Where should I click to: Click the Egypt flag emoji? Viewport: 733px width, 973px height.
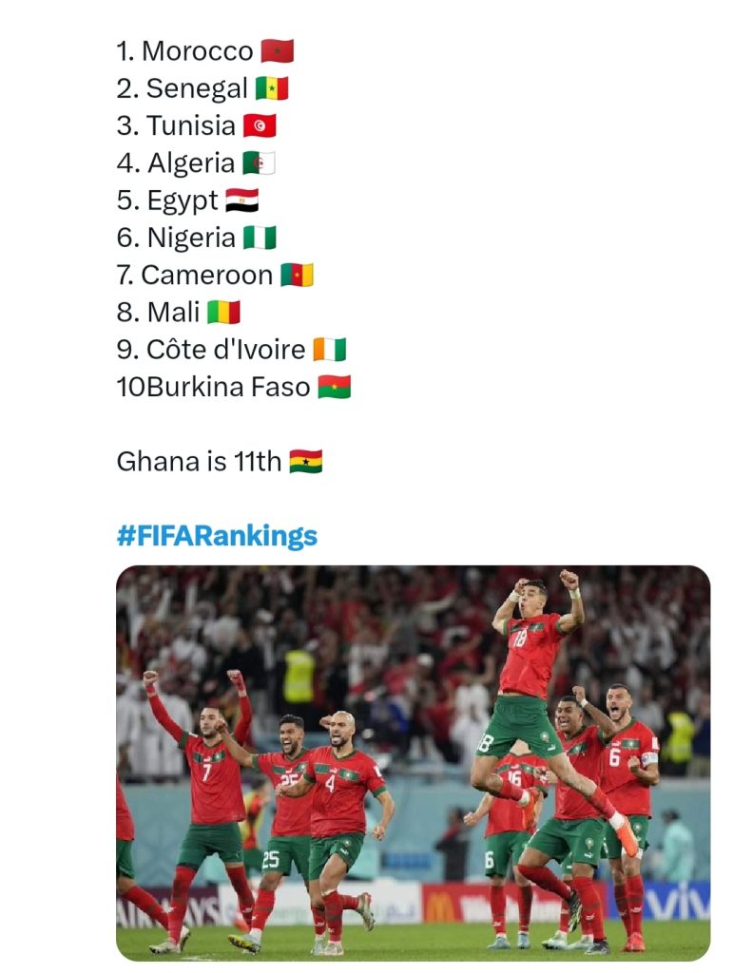click(x=241, y=200)
